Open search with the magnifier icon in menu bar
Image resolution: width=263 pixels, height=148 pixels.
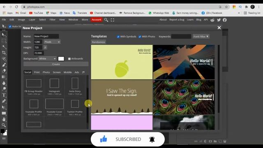click(x=106, y=20)
